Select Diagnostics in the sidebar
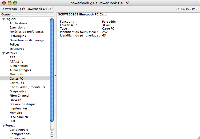 pos(18,91)
